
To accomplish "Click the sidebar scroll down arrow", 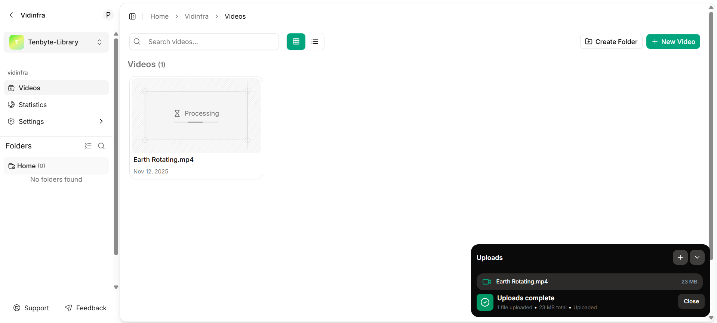I will pyautogui.click(x=116, y=287).
